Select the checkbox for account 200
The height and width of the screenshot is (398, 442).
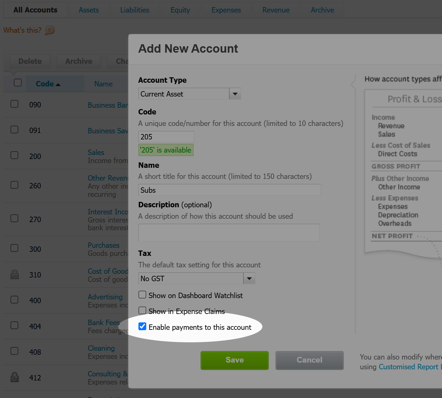click(14, 155)
